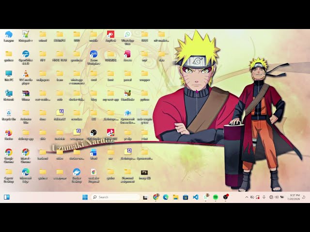
Task: Open the WhatsApp Web desktop shortcut
Action: 127,38
